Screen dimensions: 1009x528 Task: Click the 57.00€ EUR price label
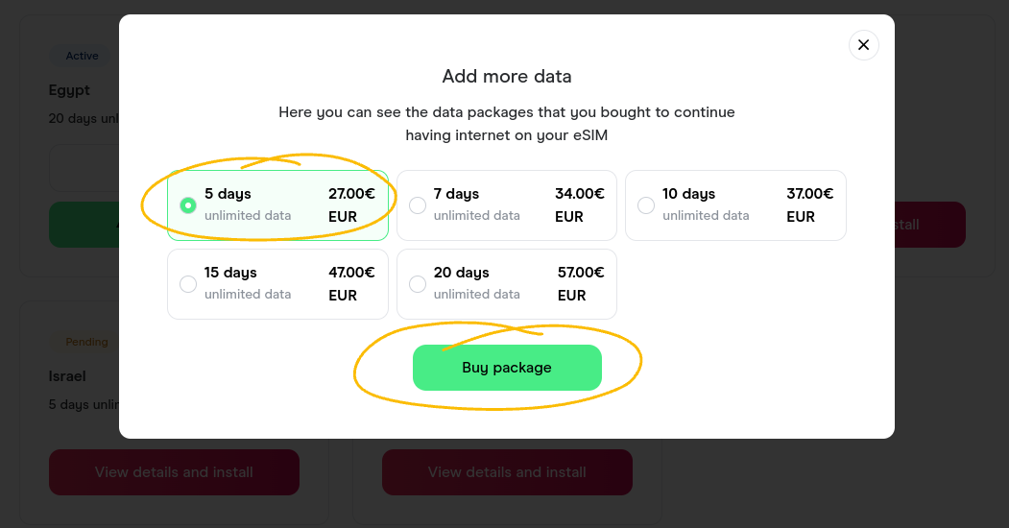(x=581, y=283)
